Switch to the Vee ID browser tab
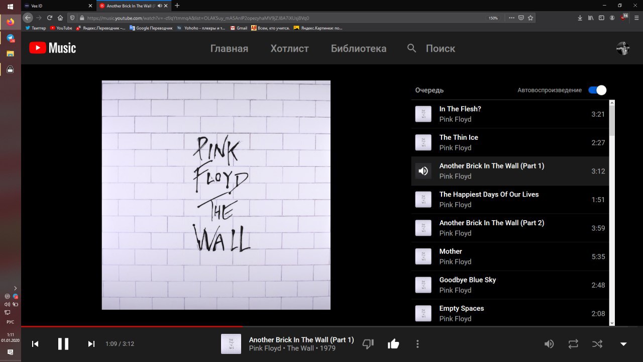The image size is (643, 362). 58,6
